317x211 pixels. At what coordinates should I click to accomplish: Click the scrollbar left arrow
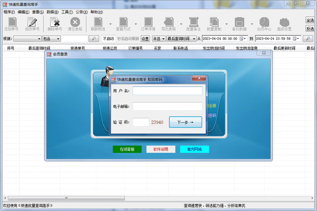[5, 198]
